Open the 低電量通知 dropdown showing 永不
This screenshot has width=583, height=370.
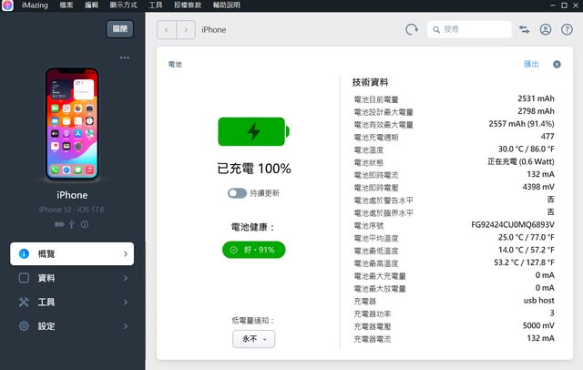pos(253,339)
